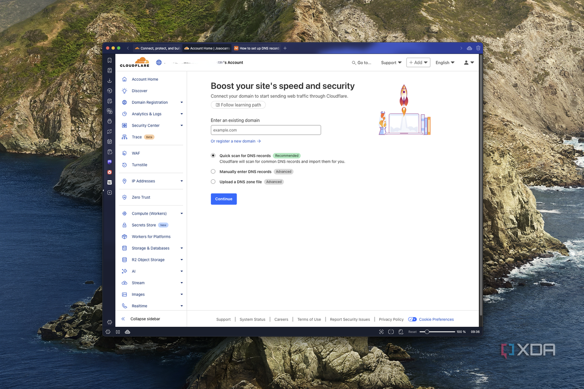Image resolution: width=584 pixels, height=389 pixels.
Task: Switch to Connect, protect, and build tab
Action: pos(157,48)
